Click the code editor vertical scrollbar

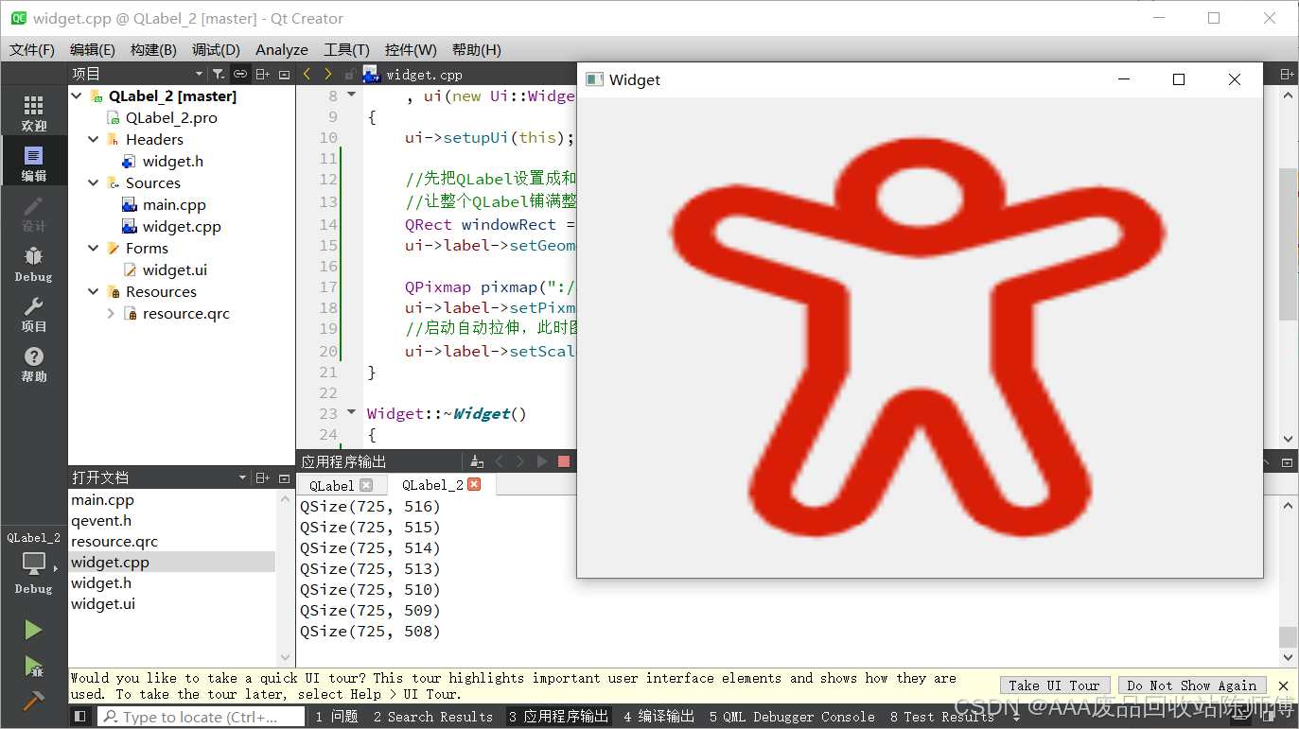(x=1288, y=246)
